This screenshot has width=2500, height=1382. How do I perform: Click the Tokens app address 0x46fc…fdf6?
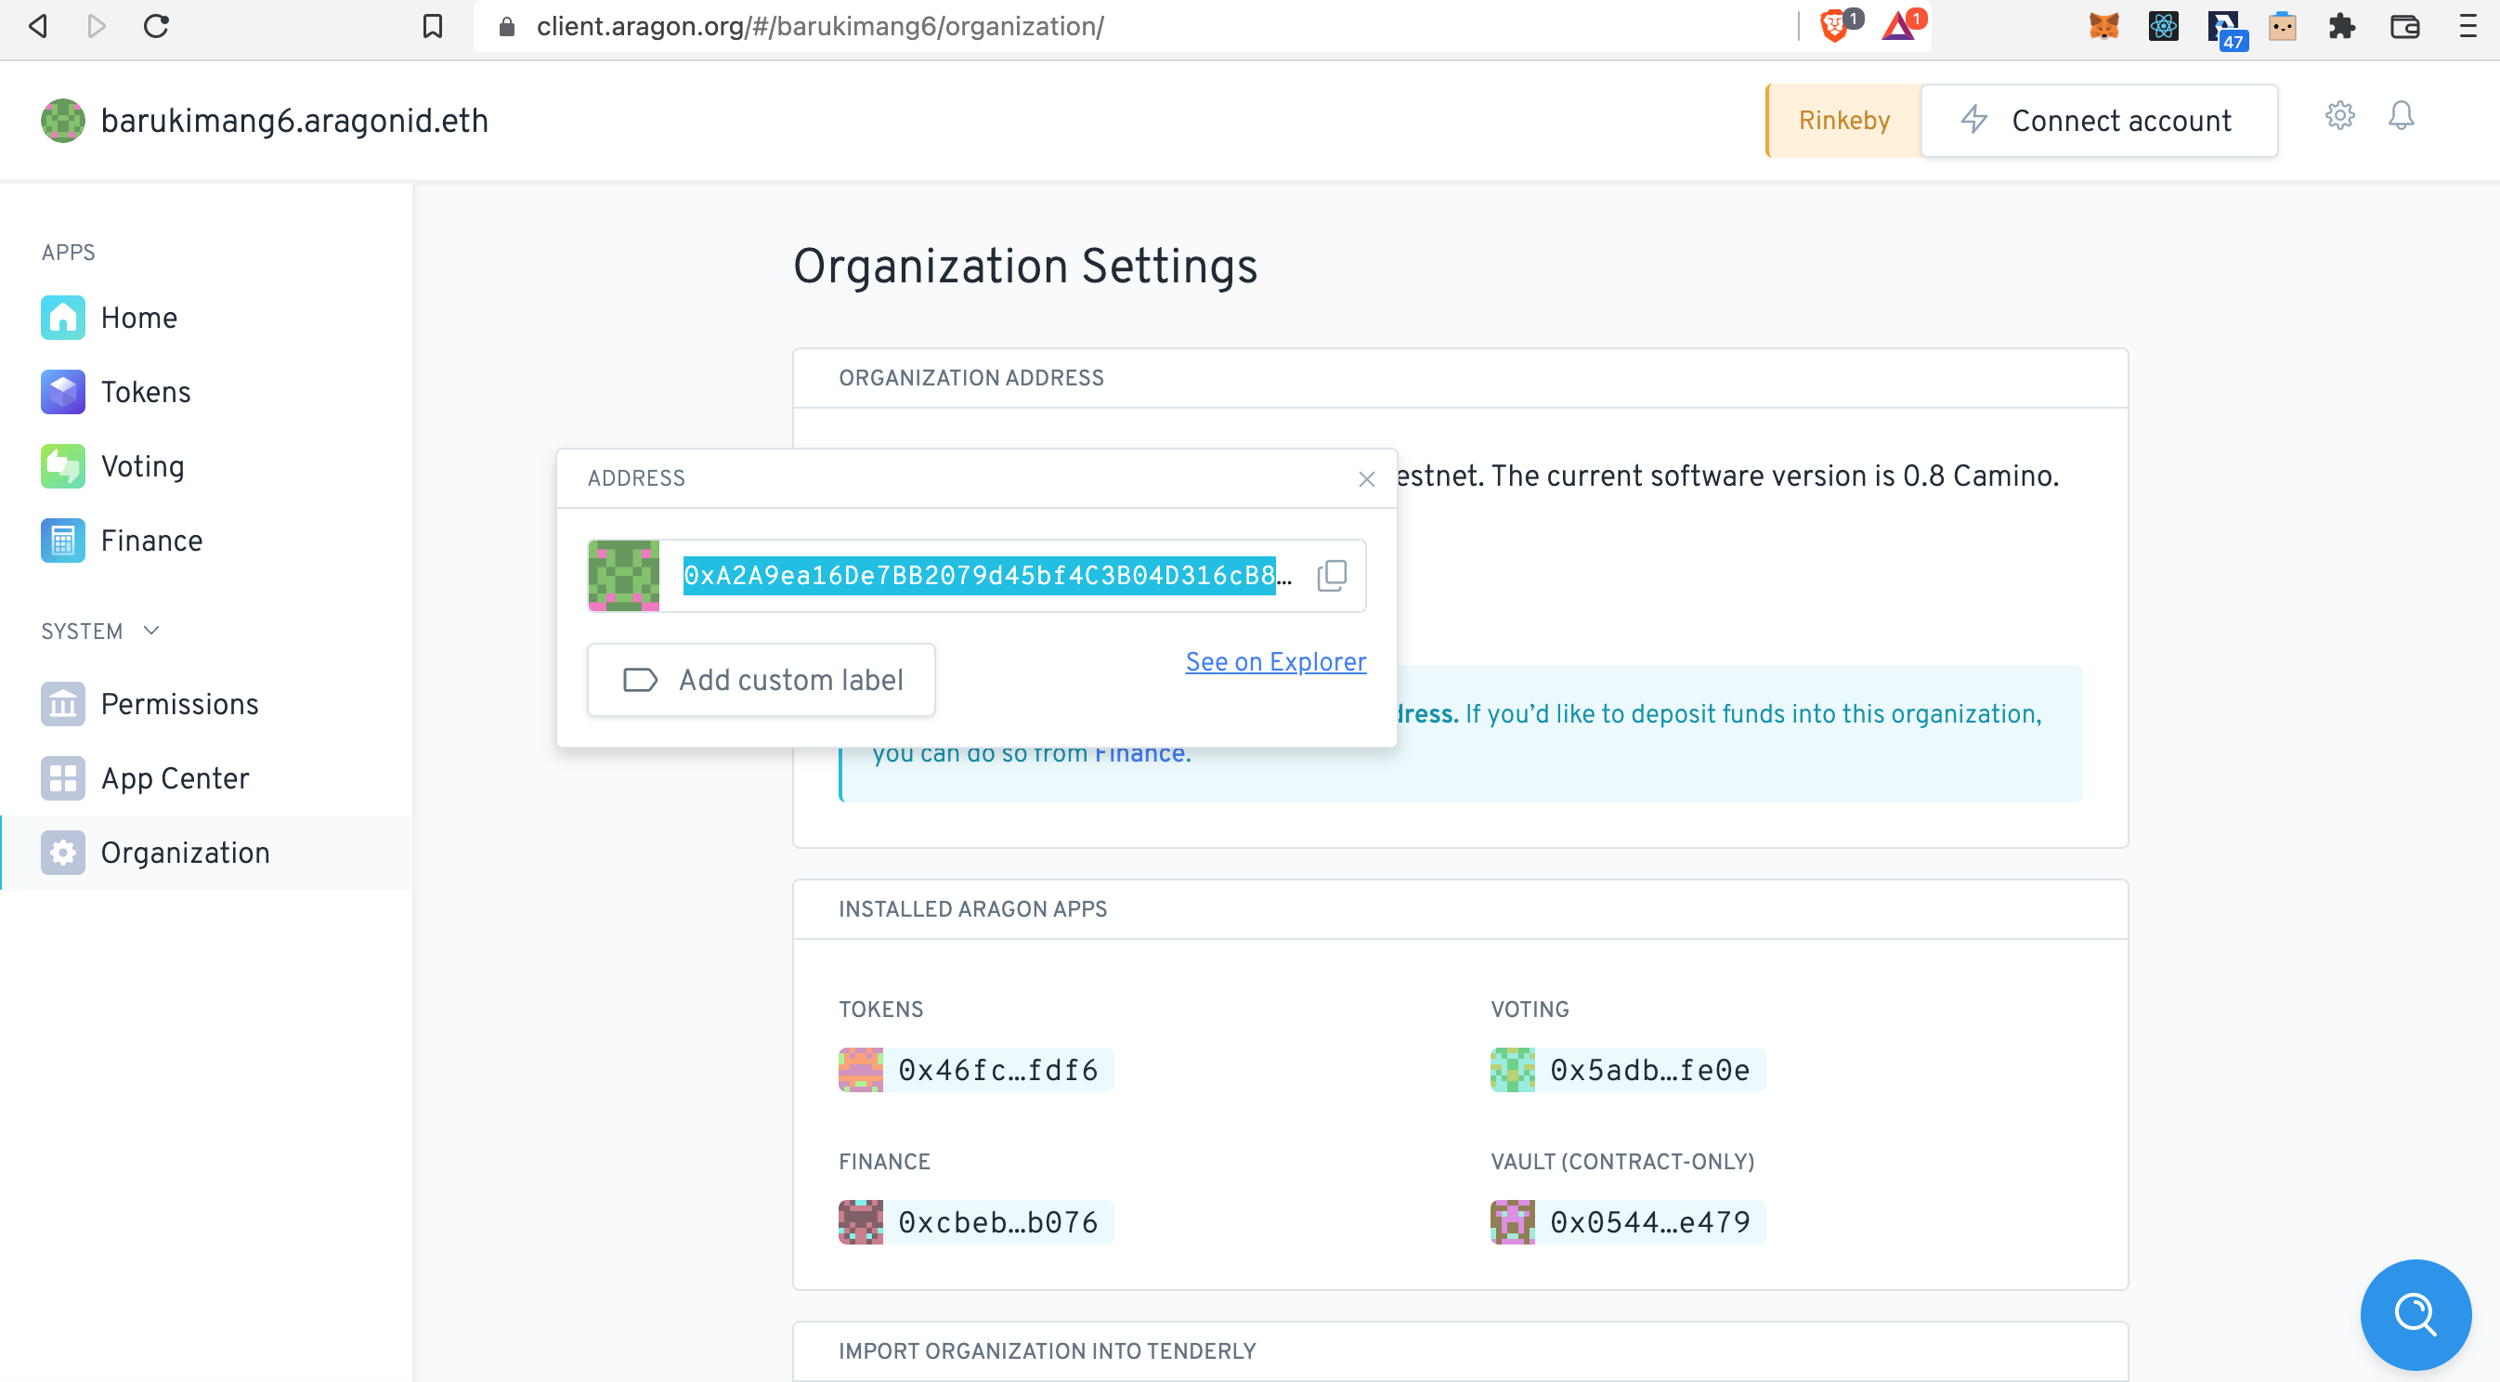996,1070
